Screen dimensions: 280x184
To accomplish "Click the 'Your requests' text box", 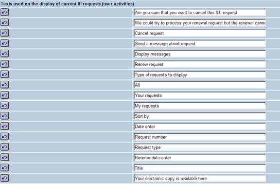I will (200, 95).
